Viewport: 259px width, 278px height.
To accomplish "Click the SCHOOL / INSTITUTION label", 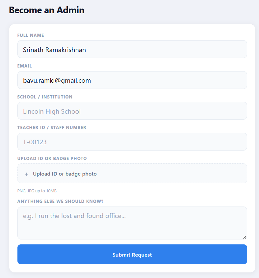I will (45, 97).
